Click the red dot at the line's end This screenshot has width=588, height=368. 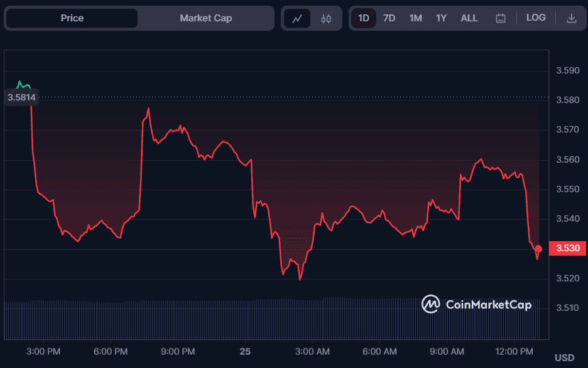538,249
